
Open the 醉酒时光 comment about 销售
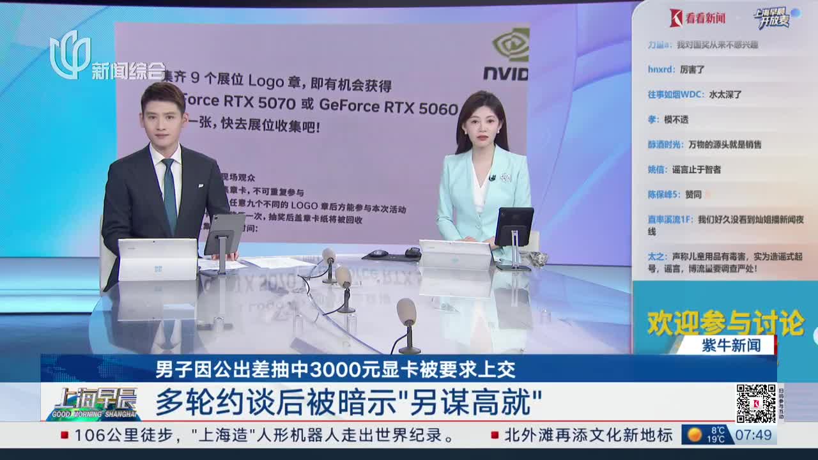point(704,144)
